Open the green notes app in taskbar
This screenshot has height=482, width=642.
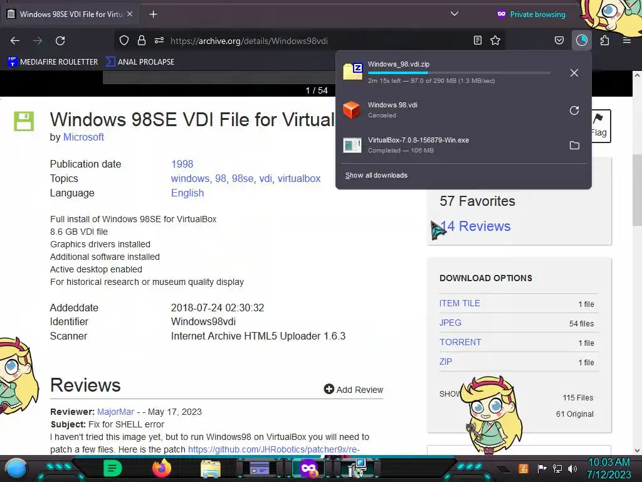112,468
